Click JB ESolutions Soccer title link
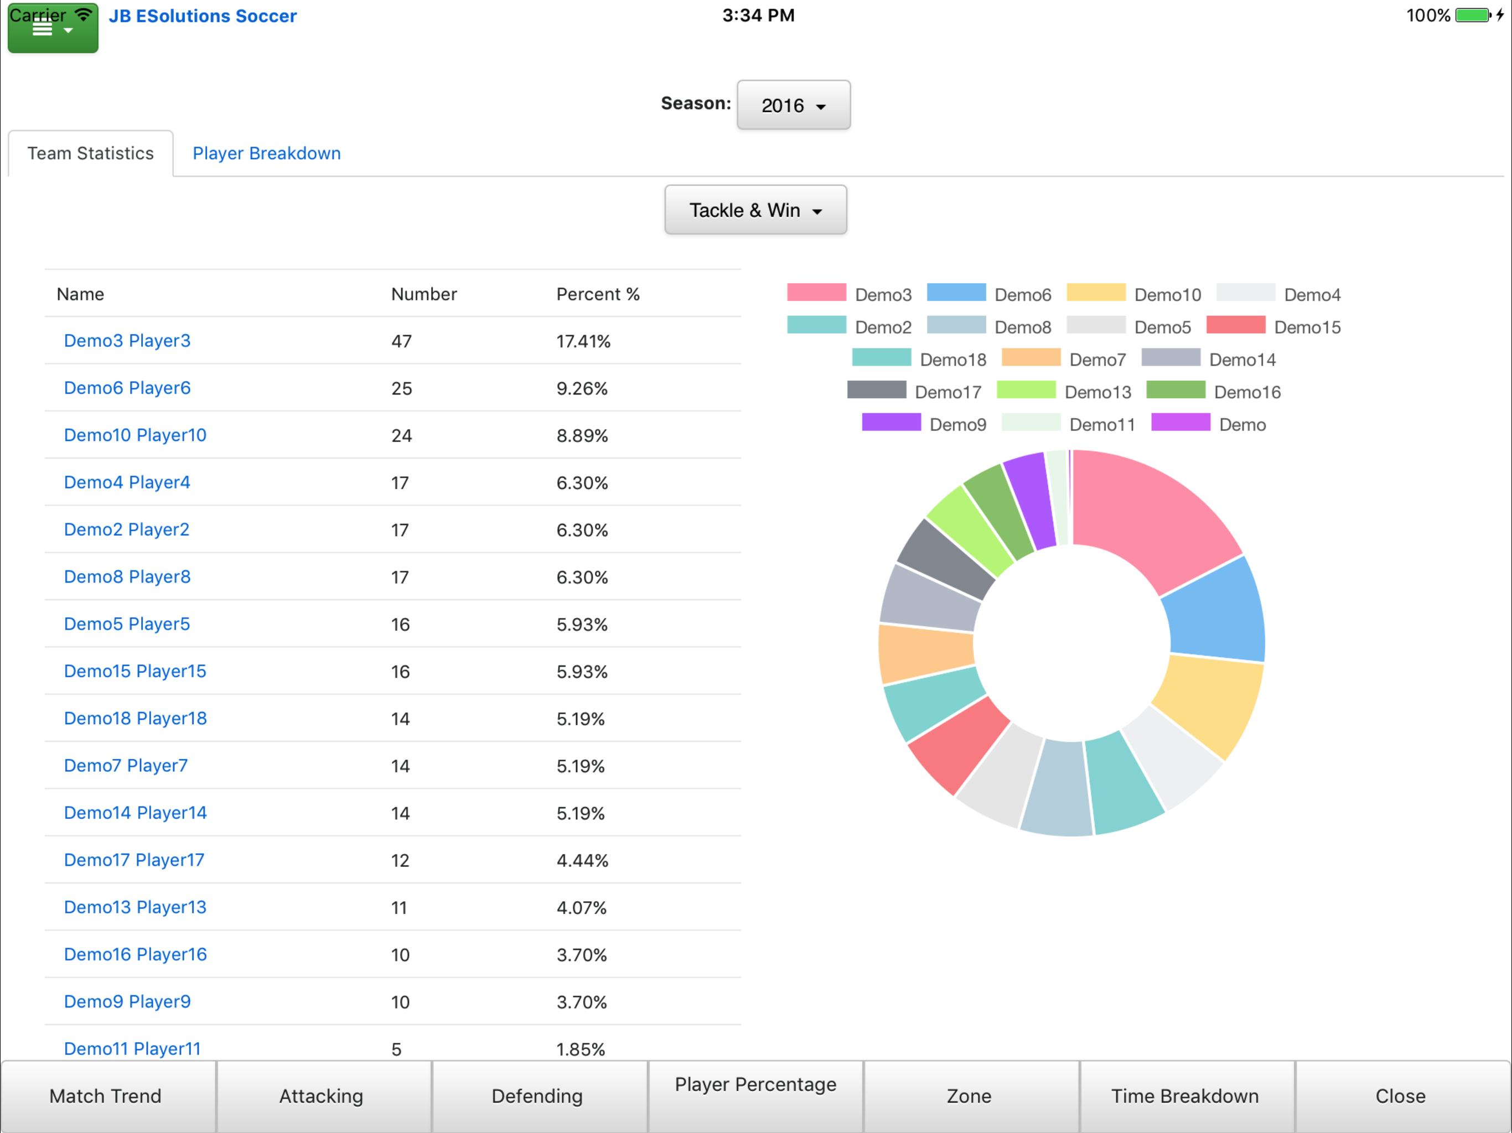Screen dimensions: 1512x1133 (x=203, y=15)
